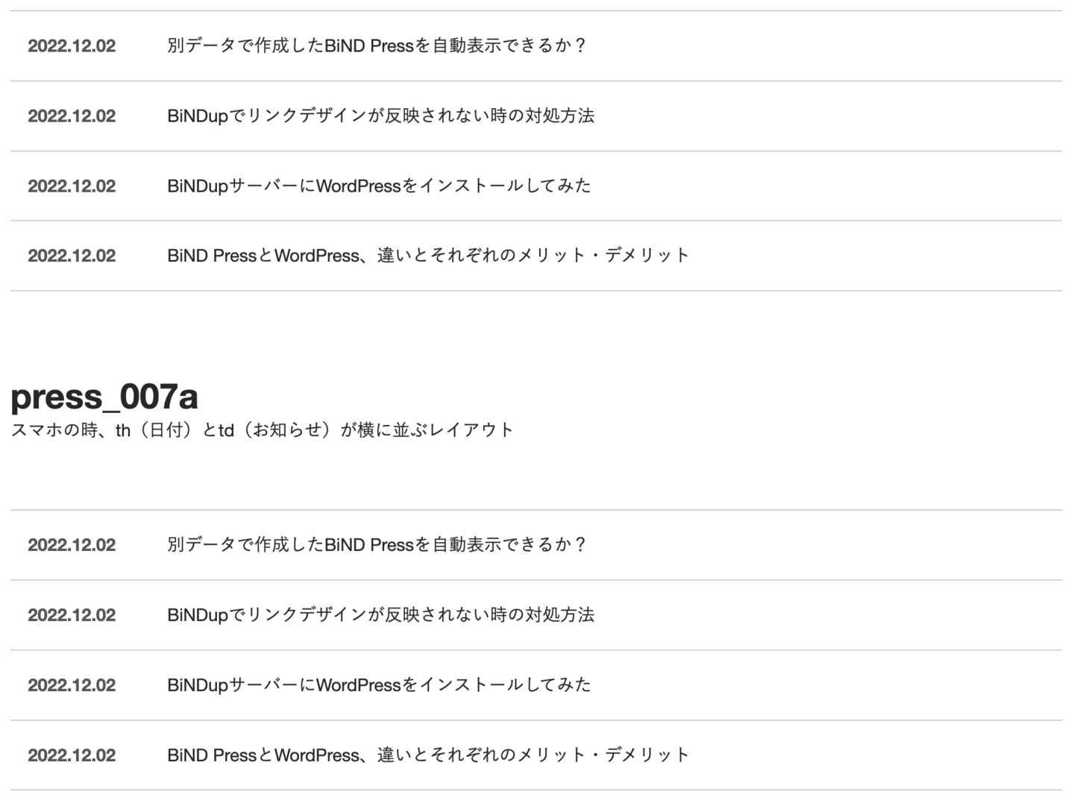The image size is (1074, 809).
Task: Click date beside 別データ row under press_007a
Action: [x=72, y=545]
